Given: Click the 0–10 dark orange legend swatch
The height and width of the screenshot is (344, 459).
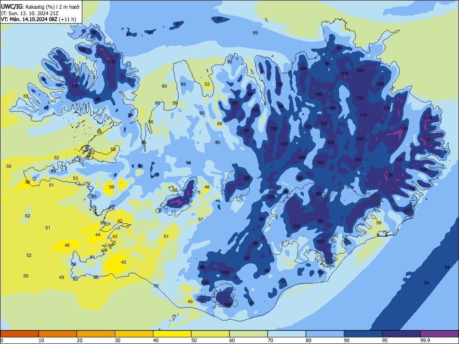Looking at the screenshot, I should click(19, 334).
